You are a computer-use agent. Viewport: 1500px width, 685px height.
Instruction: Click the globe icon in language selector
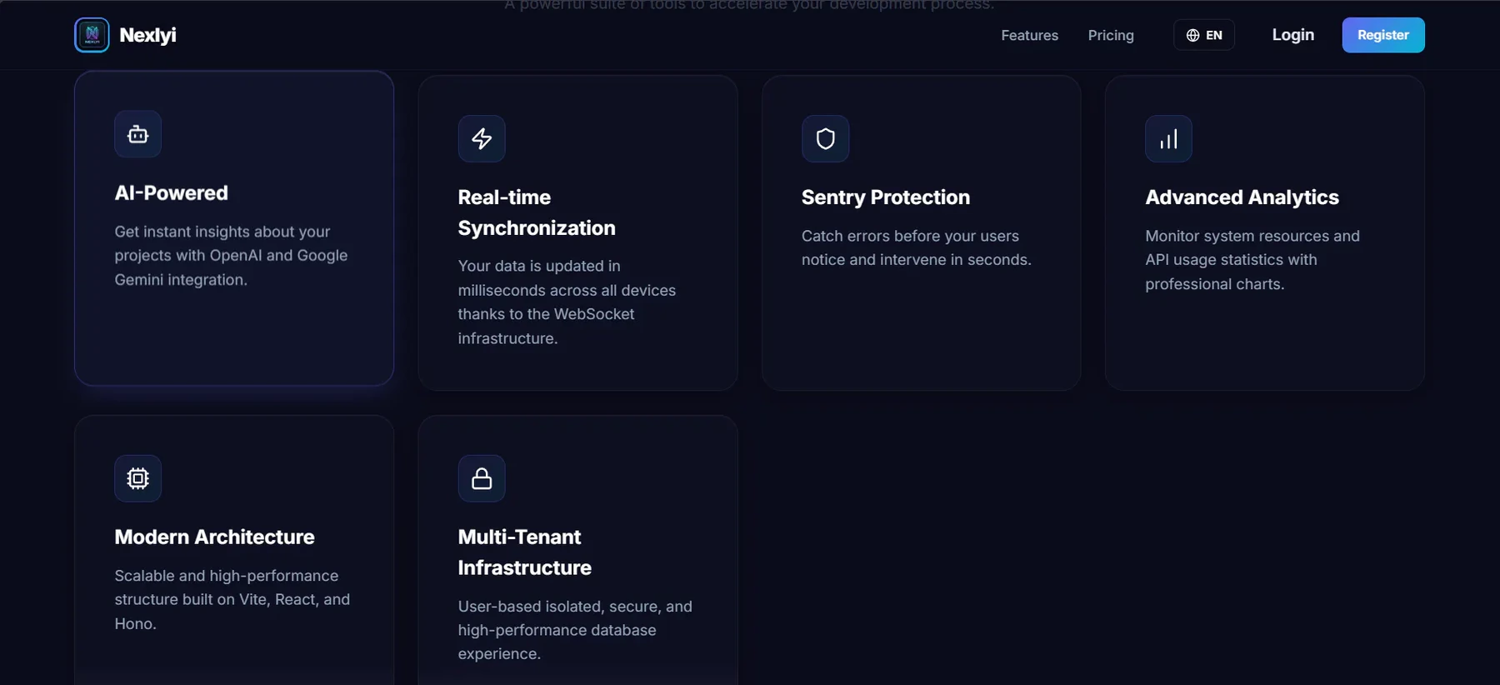pos(1192,35)
